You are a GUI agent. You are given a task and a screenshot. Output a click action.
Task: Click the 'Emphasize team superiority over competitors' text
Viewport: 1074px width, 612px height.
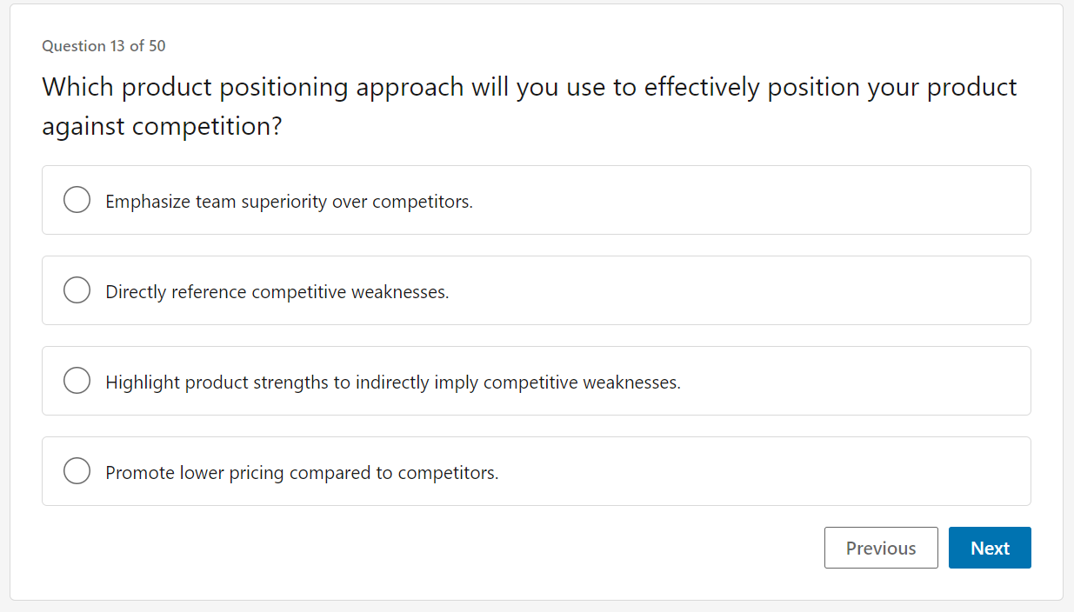tap(289, 202)
